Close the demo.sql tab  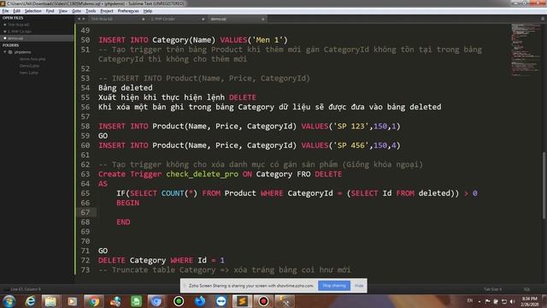[x=263, y=19]
